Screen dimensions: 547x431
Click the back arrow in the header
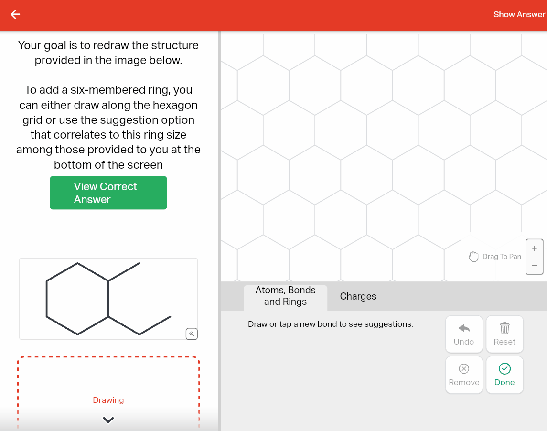(x=15, y=14)
